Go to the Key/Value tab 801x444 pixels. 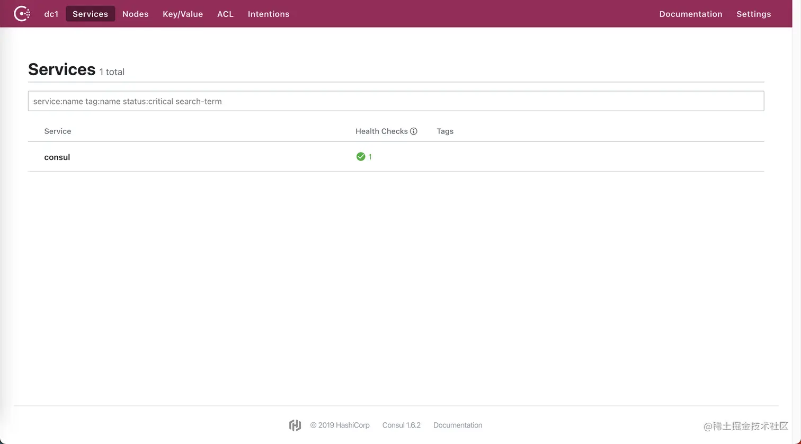tap(183, 14)
